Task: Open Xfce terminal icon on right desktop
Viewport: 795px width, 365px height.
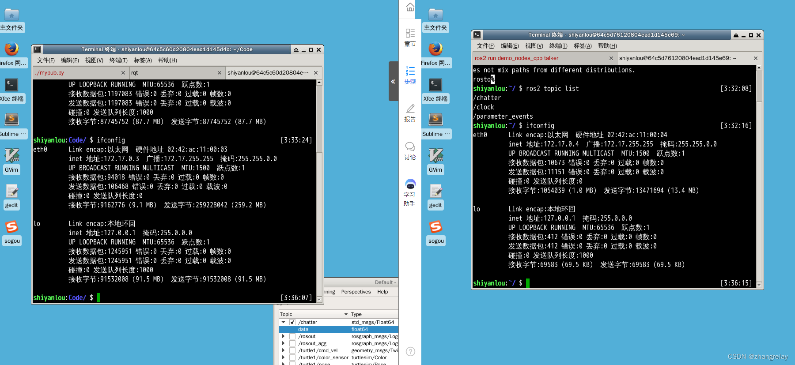Action: (x=435, y=84)
